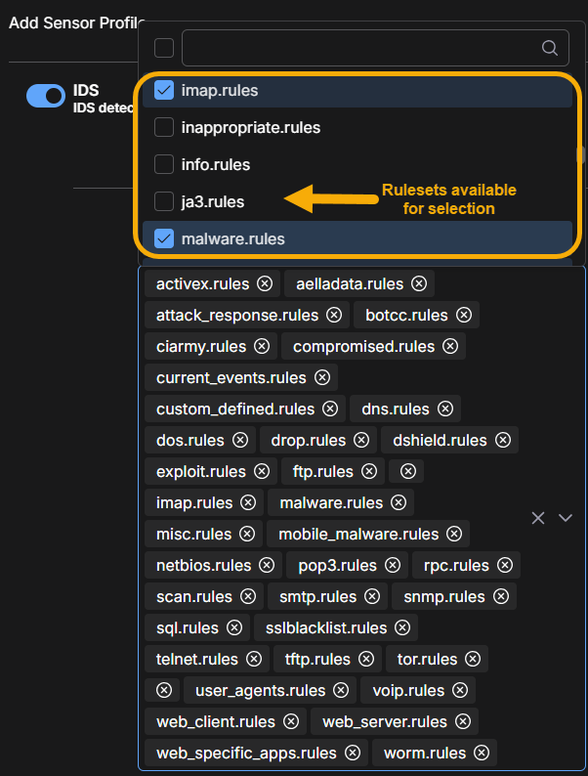Deselect malware.rules option in list
588x776 pixels.
pyautogui.click(x=164, y=238)
